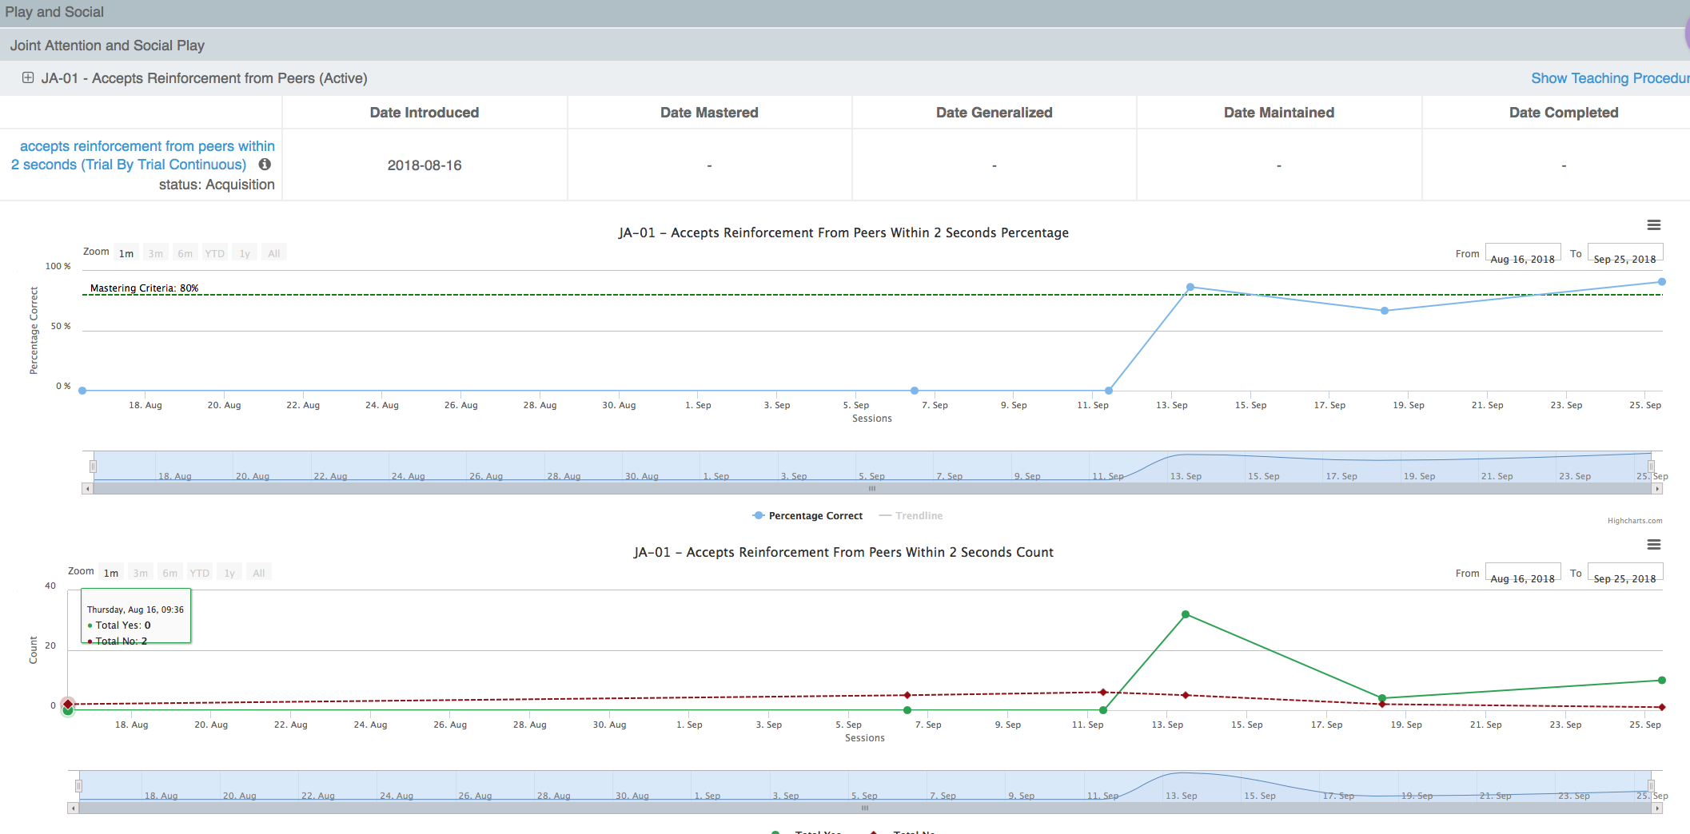The height and width of the screenshot is (834, 1690).
Task: Click Count navigator right scroll arrow
Action: (1657, 808)
